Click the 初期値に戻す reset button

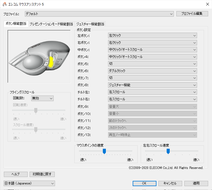pos(42,174)
